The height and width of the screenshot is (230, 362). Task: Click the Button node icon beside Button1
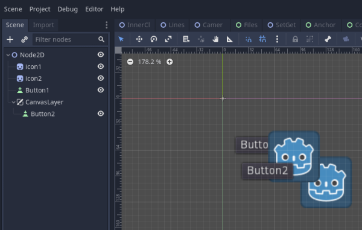[20, 91]
